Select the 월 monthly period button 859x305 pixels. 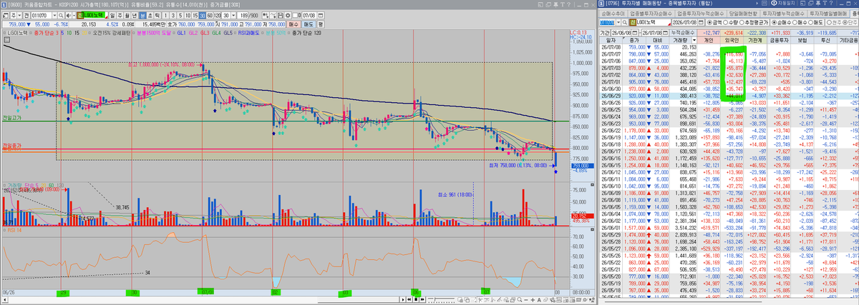click(127, 15)
